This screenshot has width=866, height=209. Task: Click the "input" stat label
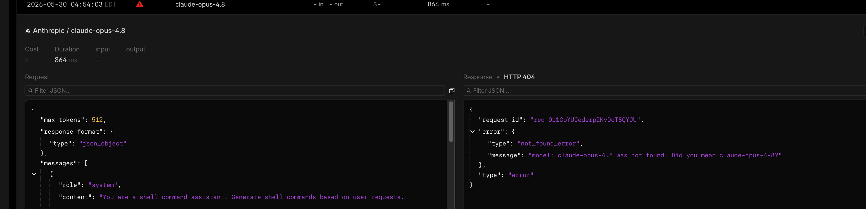click(103, 49)
